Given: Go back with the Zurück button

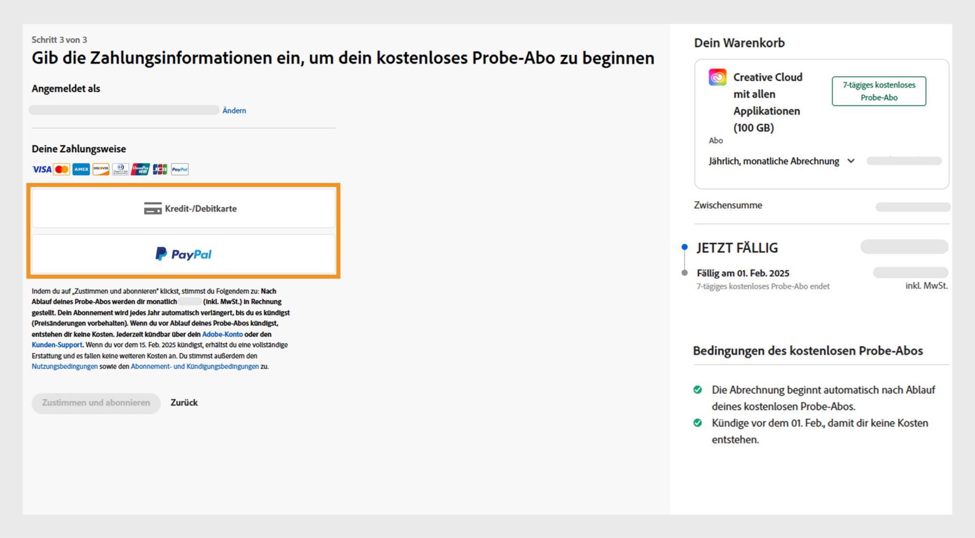Looking at the screenshot, I should click(x=184, y=403).
